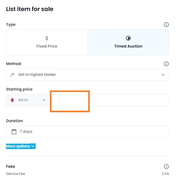Click the 2.5% service fee value
Image resolution: width=178 pixels, height=180 pixels.
coord(165,174)
